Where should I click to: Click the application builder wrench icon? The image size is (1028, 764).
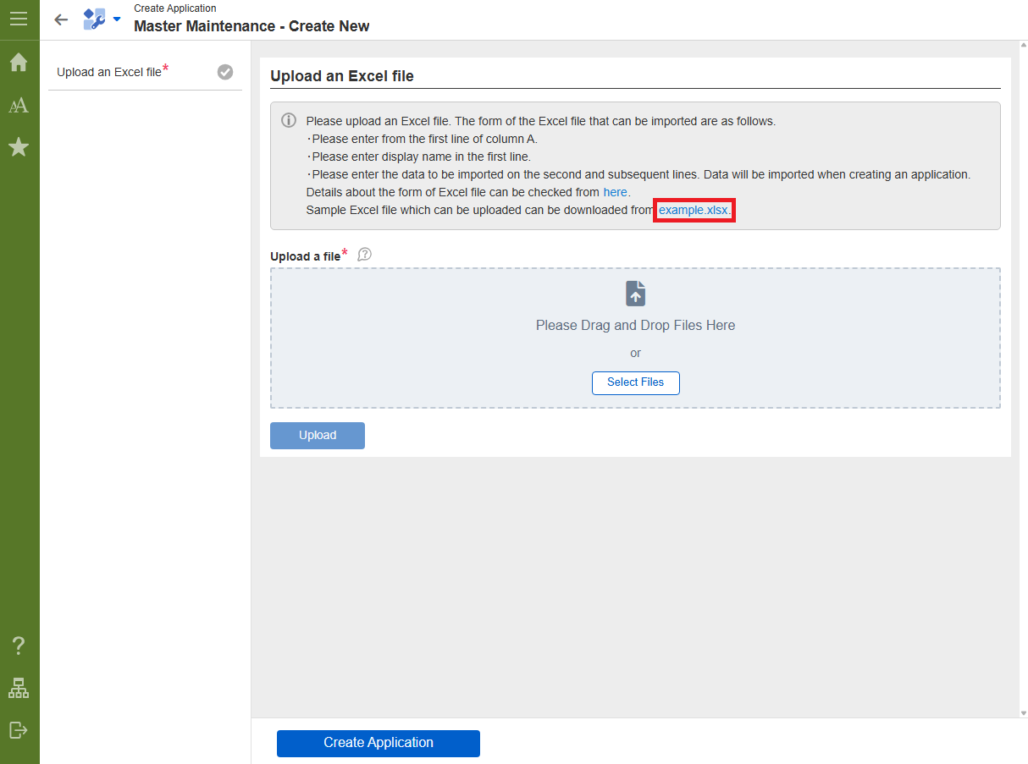(x=93, y=19)
